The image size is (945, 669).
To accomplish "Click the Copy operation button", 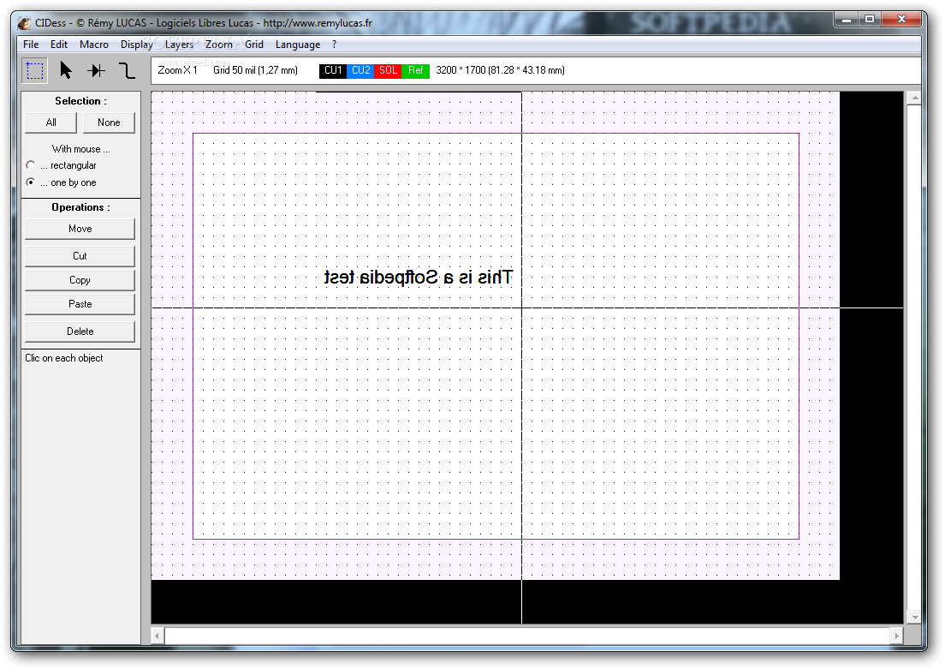I will (80, 280).
